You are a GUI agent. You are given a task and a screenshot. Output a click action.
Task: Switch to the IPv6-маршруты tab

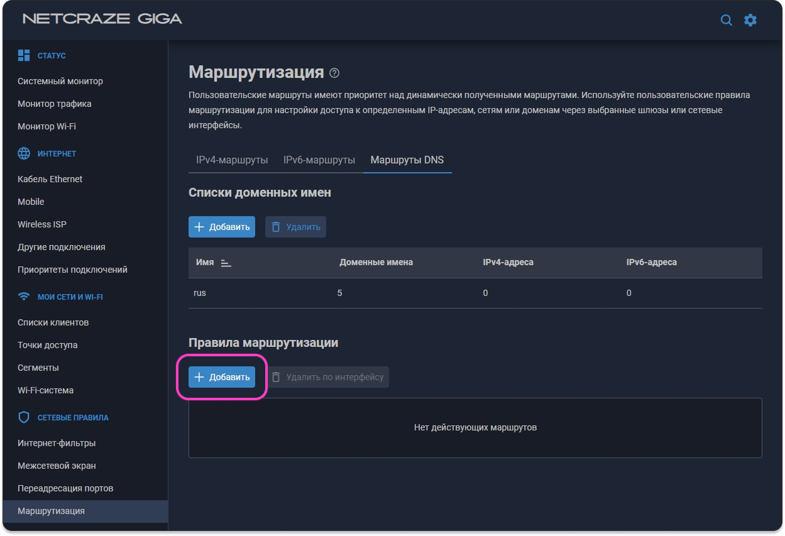coord(319,160)
